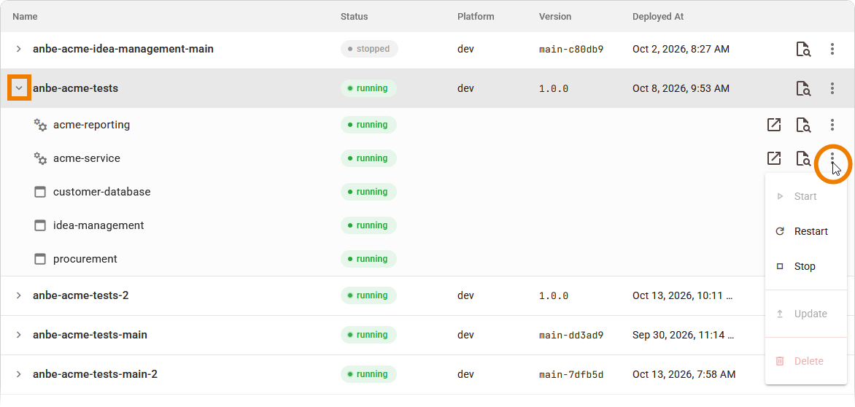
Task: Select anbe-acme-tests-main-2 name text
Action: [x=96, y=374]
